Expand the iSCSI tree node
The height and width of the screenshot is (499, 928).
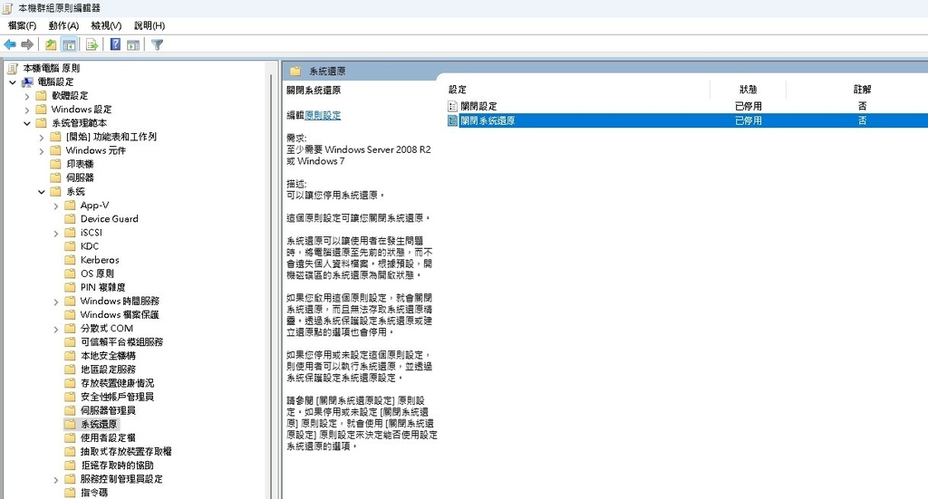(x=55, y=234)
